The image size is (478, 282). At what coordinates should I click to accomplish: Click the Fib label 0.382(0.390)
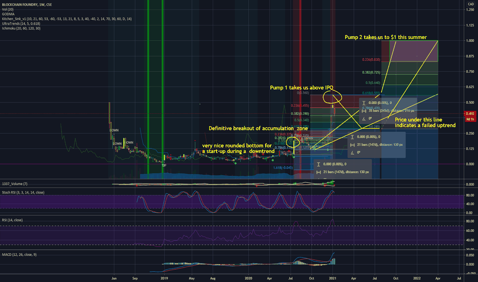pos(300,113)
